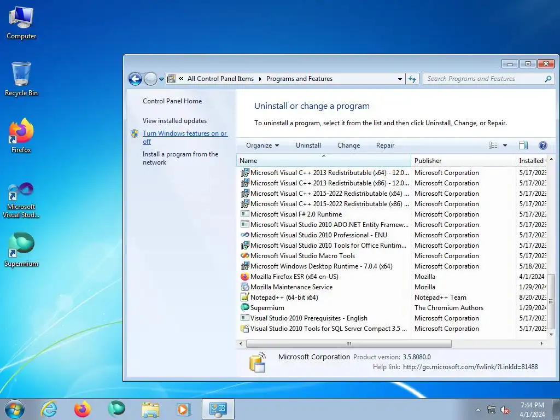Click the Notepad++ icon in program list

(244, 297)
